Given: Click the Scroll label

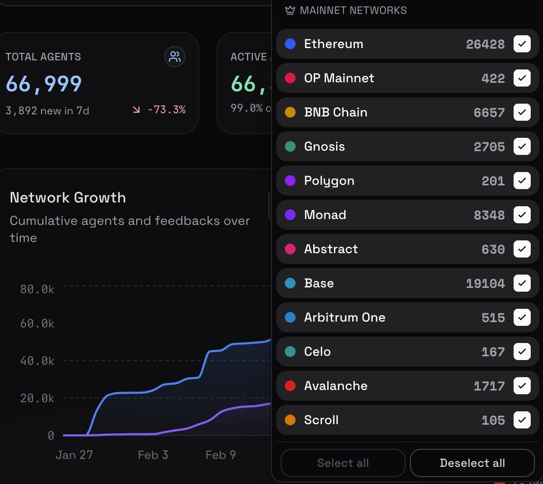Looking at the screenshot, I should pyautogui.click(x=321, y=420).
